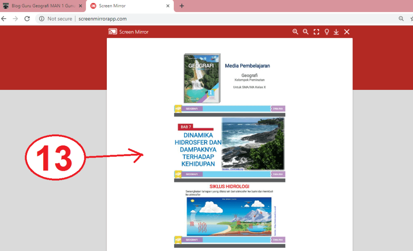Select the Screen Mirror browser tab
Image resolution: width=413 pixels, height=251 pixels.
click(x=125, y=6)
